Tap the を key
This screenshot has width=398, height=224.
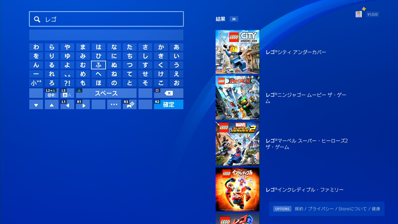tap(36, 56)
